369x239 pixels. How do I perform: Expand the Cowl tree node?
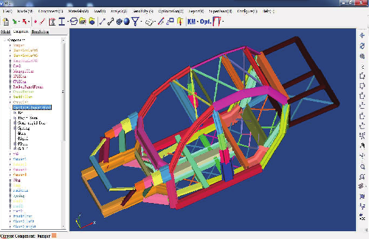(x=10, y=66)
